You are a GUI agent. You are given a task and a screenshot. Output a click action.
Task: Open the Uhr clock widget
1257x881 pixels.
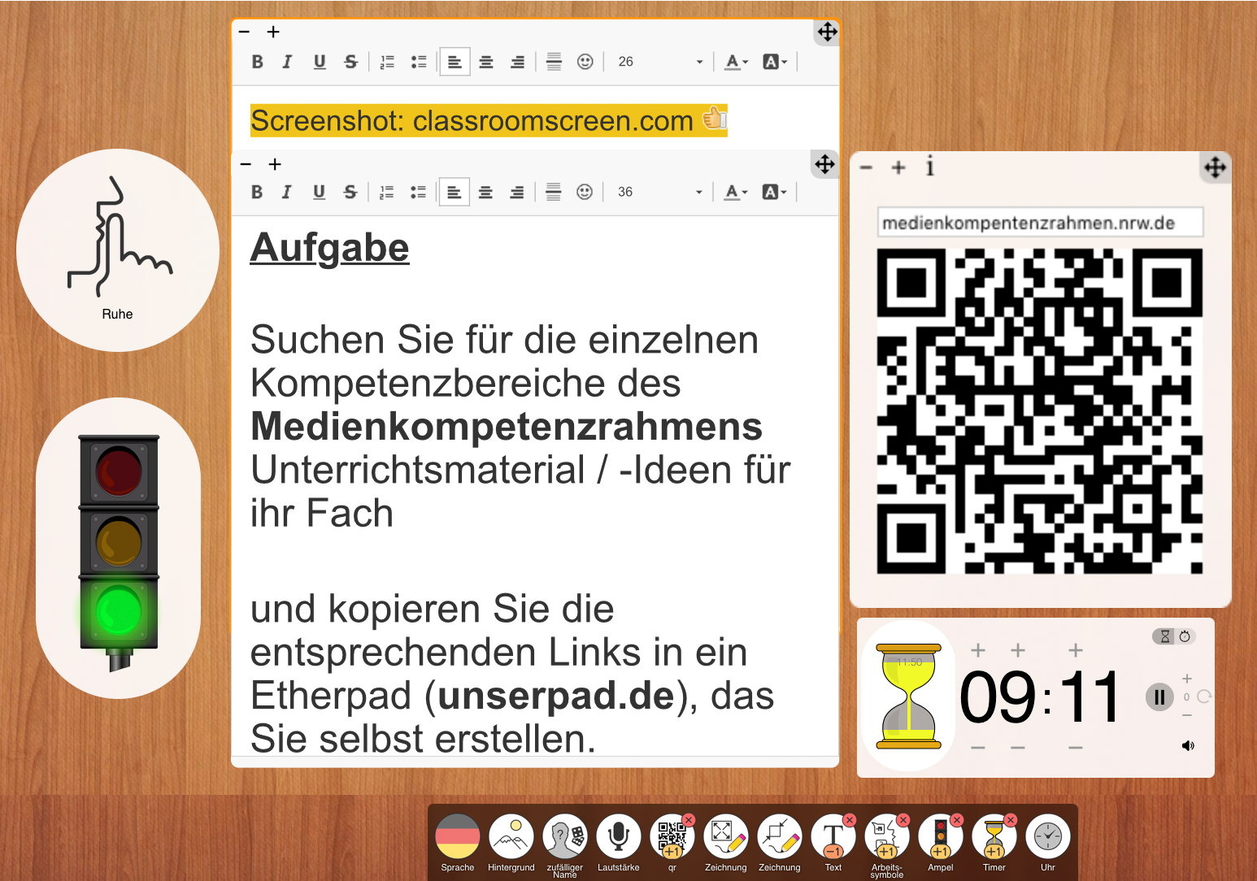[x=1048, y=836]
